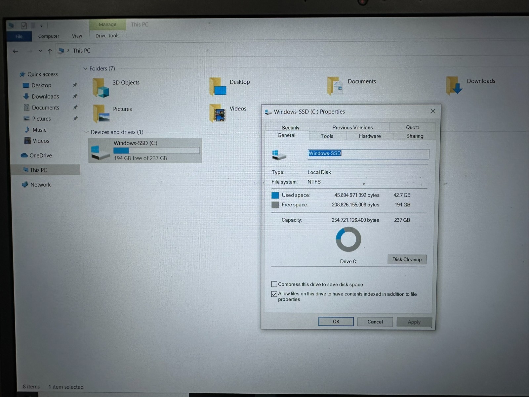Uncheck Allow files on this drive indexed
The height and width of the screenshot is (397, 529).
pos(274,294)
